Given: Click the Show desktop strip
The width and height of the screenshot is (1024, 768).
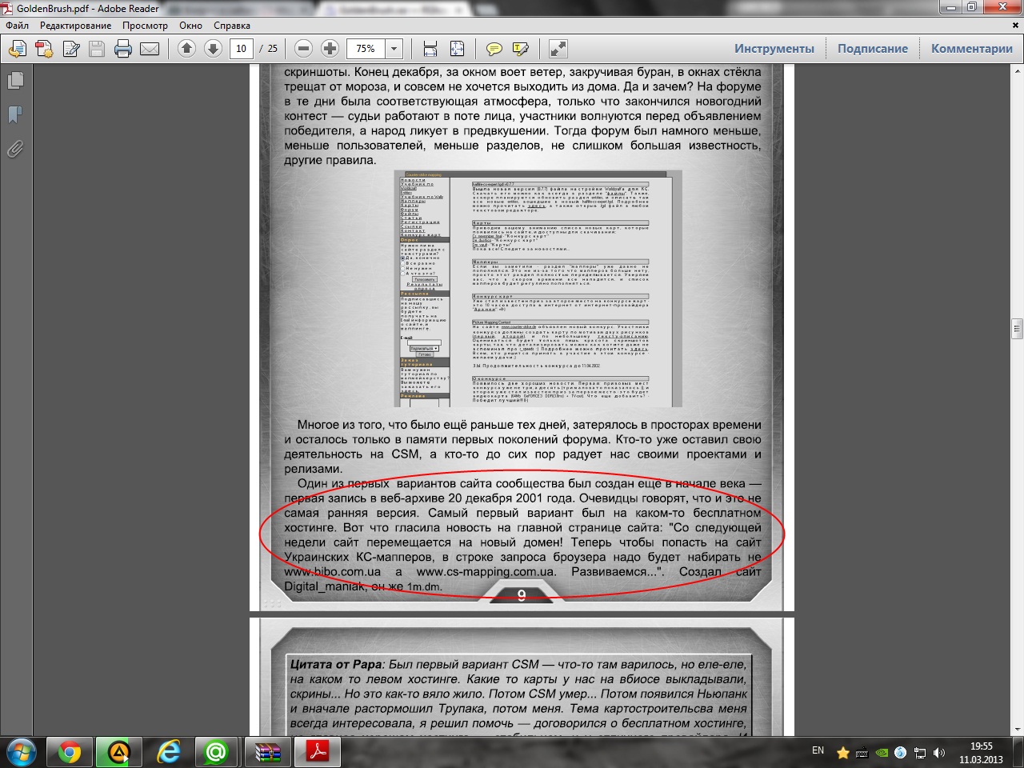Looking at the screenshot, I should [x=1018, y=752].
